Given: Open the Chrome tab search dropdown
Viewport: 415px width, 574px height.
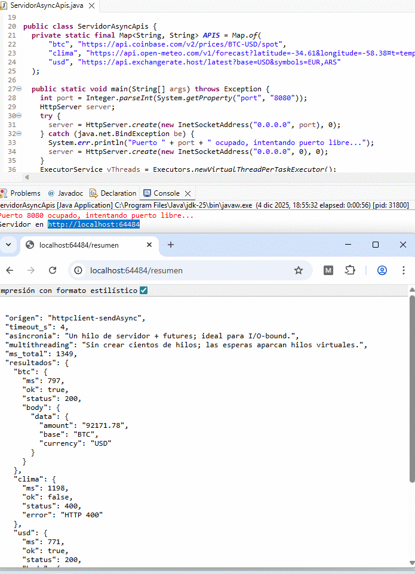Looking at the screenshot, I should click(x=8, y=245).
